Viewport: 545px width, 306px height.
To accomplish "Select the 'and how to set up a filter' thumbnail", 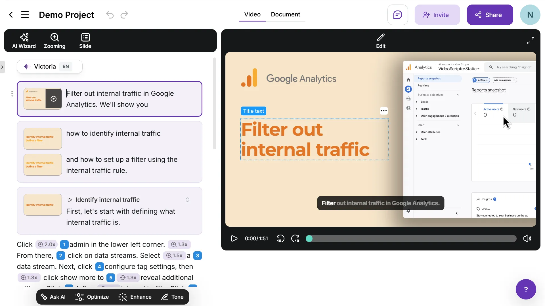I will (43, 165).
